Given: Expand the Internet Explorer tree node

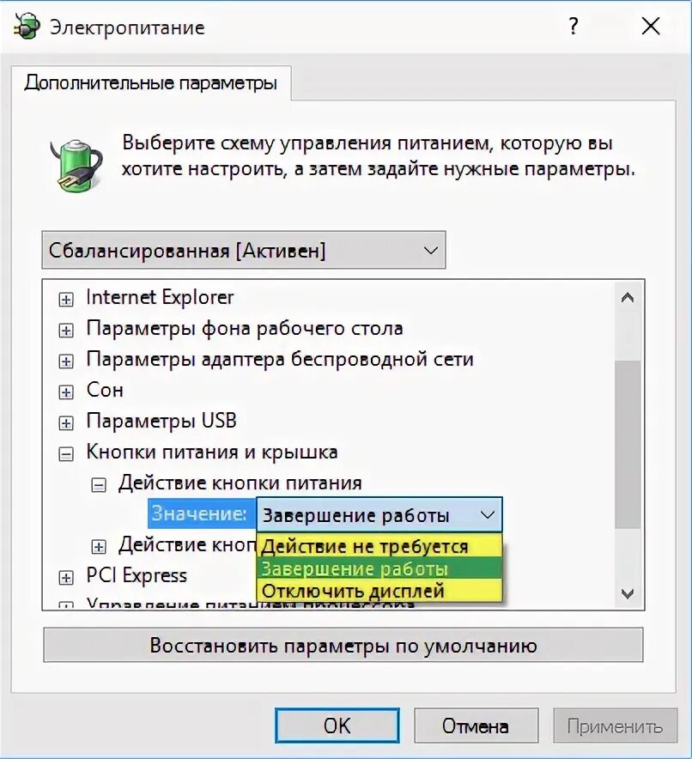Looking at the screenshot, I should point(66,300).
